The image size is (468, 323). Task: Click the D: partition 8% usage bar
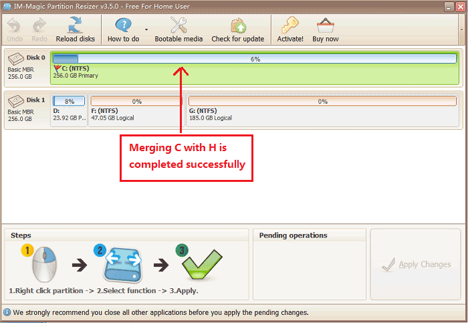69,101
